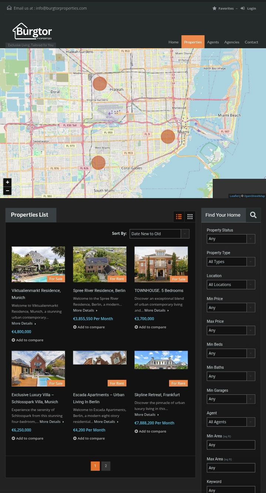Open the Min Beds dropdown

point(231,353)
